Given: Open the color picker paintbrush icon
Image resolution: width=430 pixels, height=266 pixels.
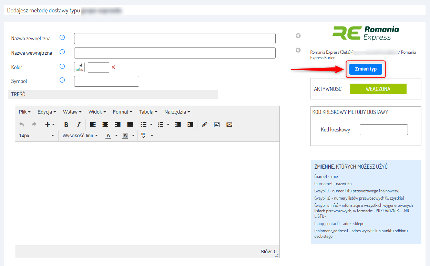Looking at the screenshot, I should (x=79, y=67).
